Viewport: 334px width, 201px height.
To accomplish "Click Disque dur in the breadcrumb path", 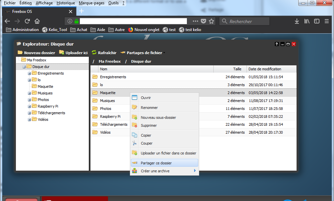I will click(x=141, y=61).
